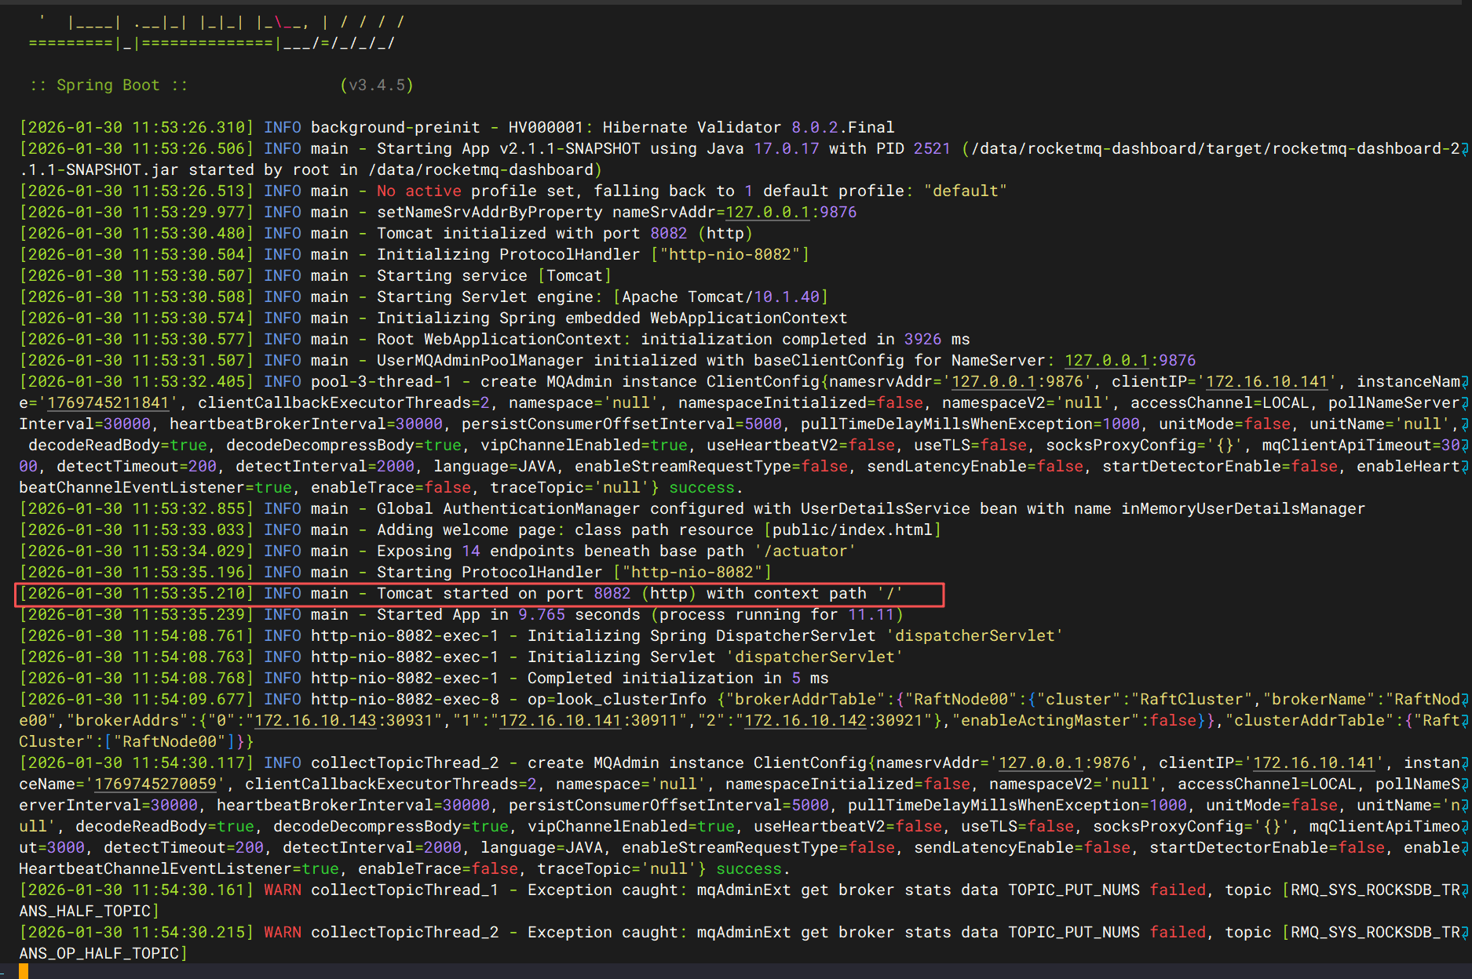1472x979 pixels.
Task: Click the first WARN label for collectTopicThread_1
Action: [282, 890]
